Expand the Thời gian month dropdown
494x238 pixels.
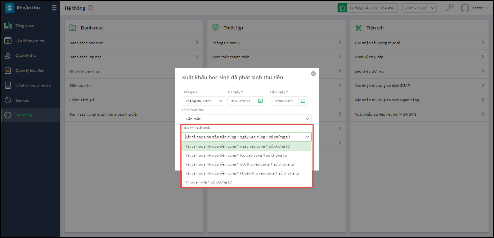[x=203, y=101]
